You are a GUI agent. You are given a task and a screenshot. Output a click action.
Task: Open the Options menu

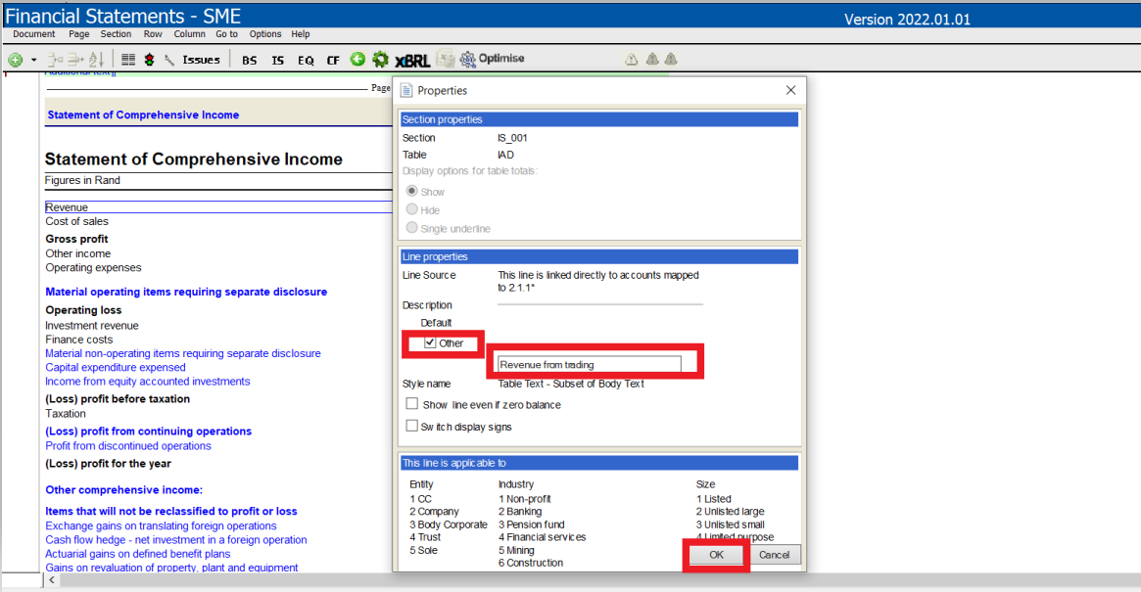[x=265, y=34]
